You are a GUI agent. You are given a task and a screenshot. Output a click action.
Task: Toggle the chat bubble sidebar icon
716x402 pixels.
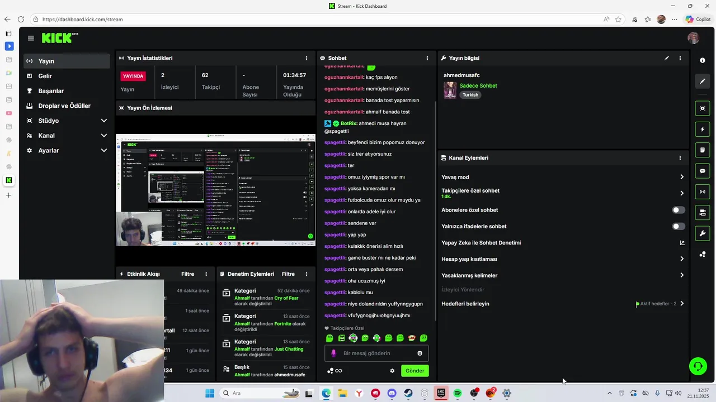[703, 171]
